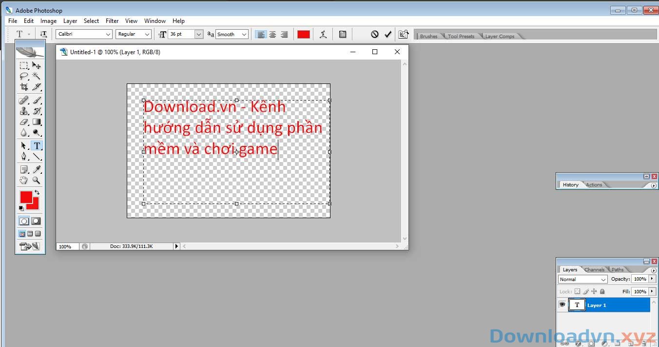This screenshot has width=659, height=347.
Task: Toggle the Character and Paragraph palettes
Action: point(343,34)
